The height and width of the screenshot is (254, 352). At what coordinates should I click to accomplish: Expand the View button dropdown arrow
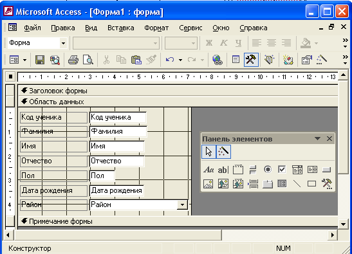24,60
